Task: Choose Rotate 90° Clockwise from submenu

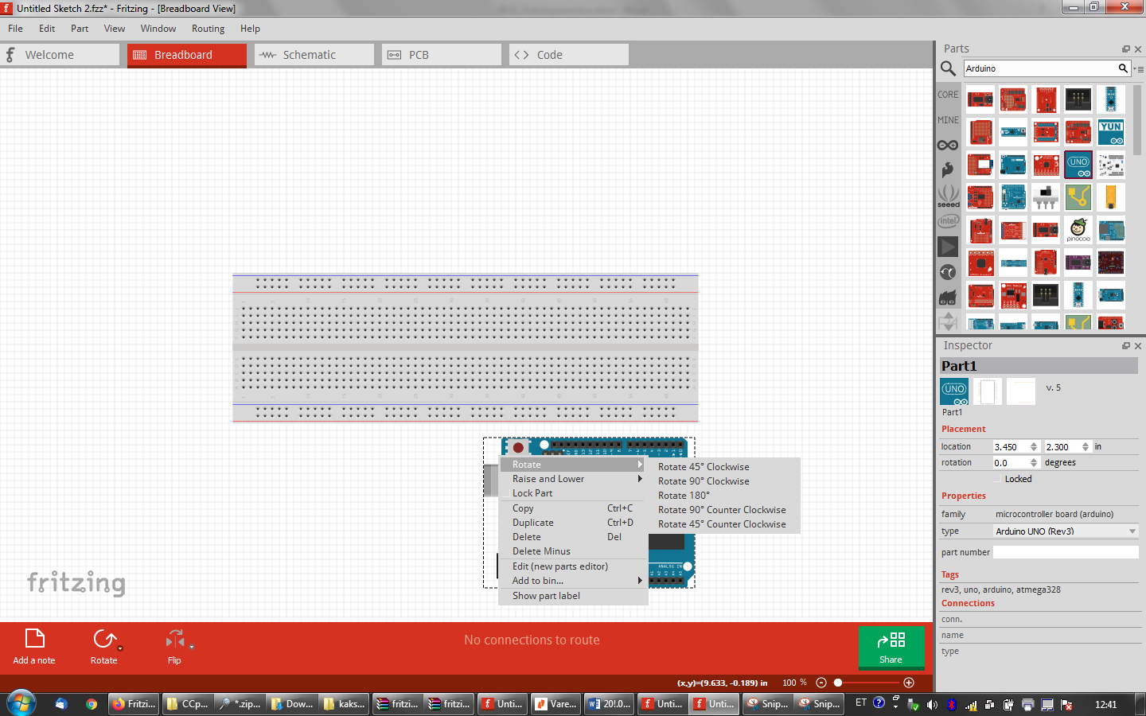Action: [704, 481]
